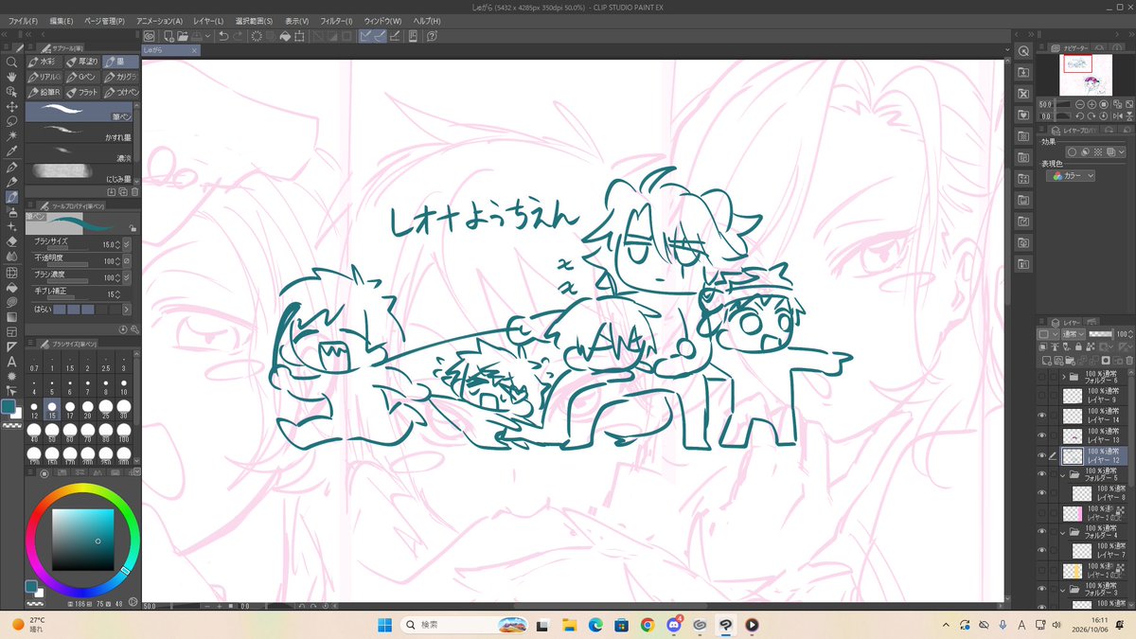This screenshot has height=639, width=1136.
Task: Open CLIP STUDIO help question-mark icon
Action: (x=432, y=37)
